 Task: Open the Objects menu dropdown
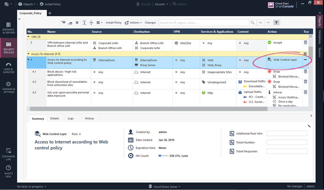(27, 4)
